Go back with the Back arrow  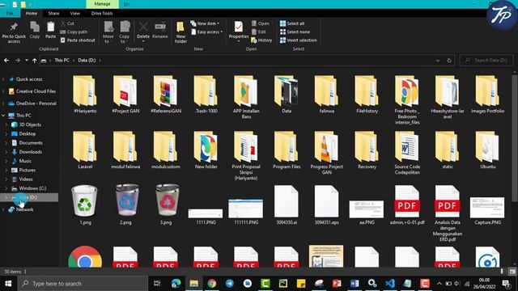click(6, 61)
